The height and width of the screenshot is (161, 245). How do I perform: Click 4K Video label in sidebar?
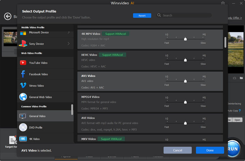[34, 139]
